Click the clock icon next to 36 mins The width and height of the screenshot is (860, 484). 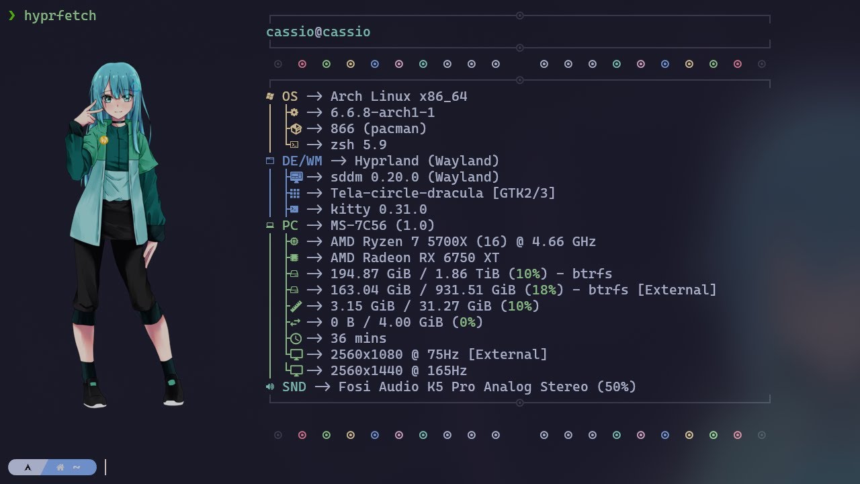tap(296, 338)
